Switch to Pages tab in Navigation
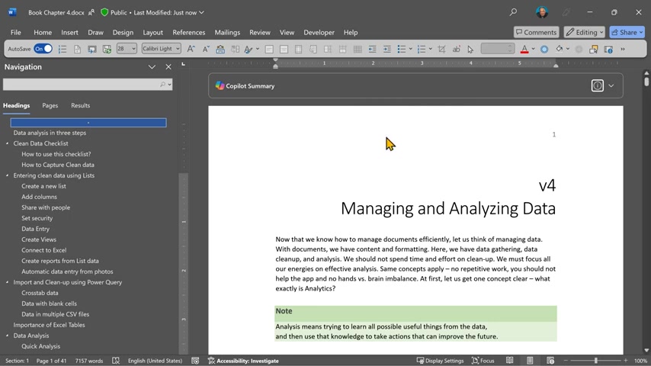Image resolution: width=651 pixels, height=366 pixels. 50,105
